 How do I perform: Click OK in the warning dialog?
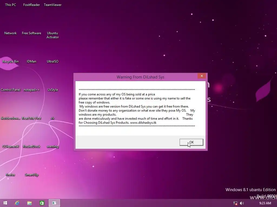pyautogui.click(x=191, y=142)
